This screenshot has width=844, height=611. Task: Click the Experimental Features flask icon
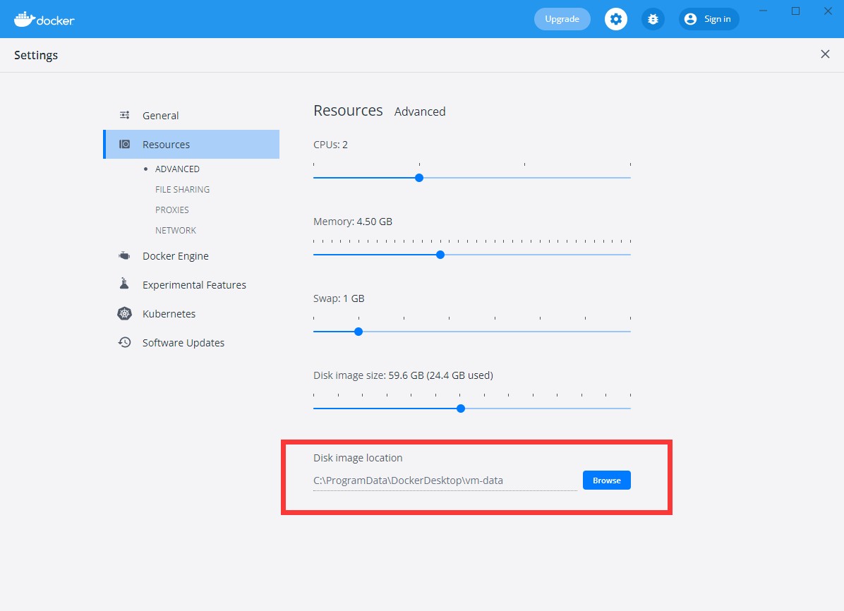click(x=125, y=284)
